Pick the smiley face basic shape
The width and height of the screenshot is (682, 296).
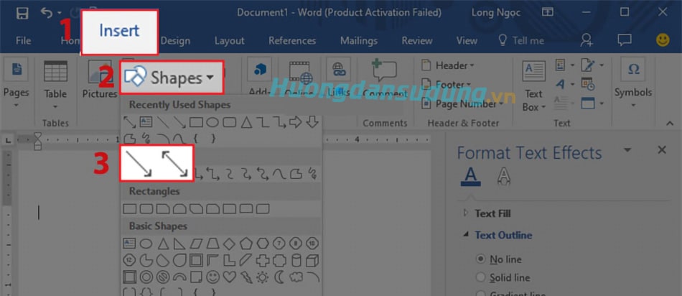(213, 277)
